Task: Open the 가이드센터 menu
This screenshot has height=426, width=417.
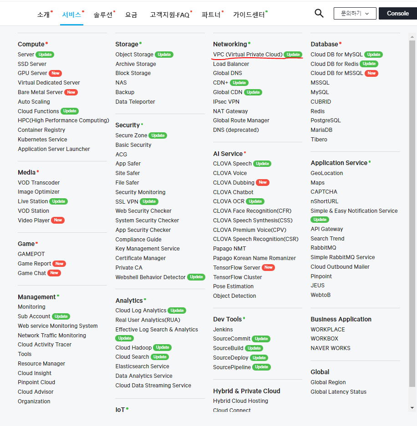Action: pyautogui.click(x=249, y=15)
